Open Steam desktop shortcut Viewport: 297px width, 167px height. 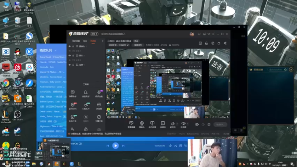tap(17, 131)
